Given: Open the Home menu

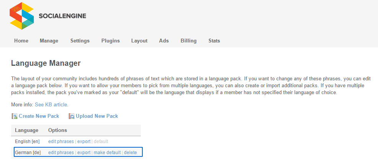Looking at the screenshot, I should pos(21,41).
